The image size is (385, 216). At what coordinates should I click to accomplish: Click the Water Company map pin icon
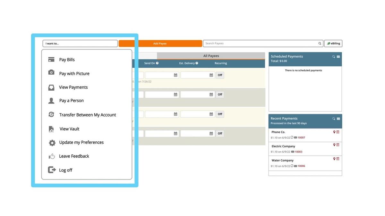click(x=334, y=159)
